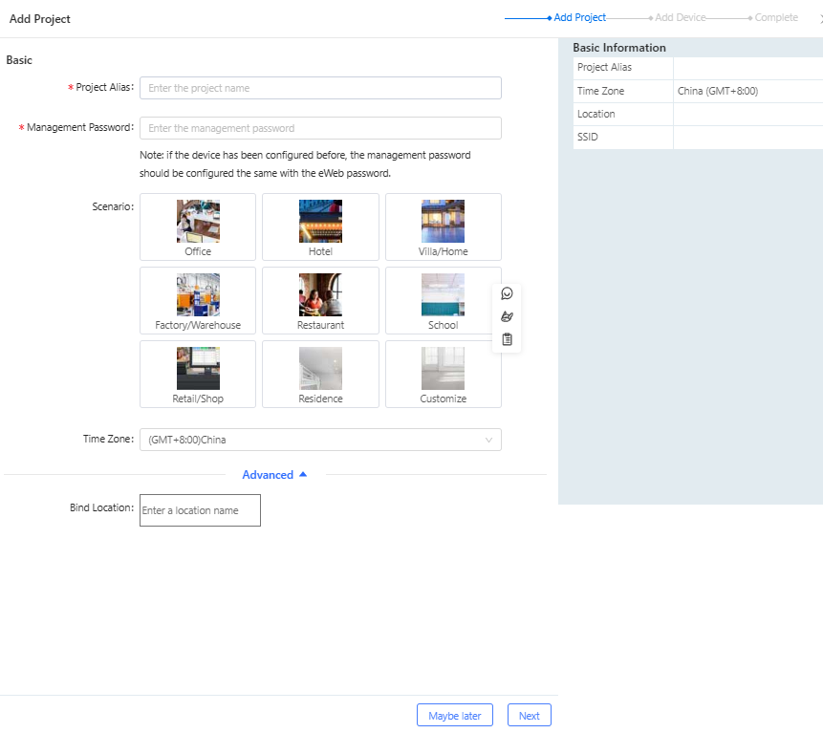Choose the Customize scenario
Screen dimensions: 823x733
point(443,374)
